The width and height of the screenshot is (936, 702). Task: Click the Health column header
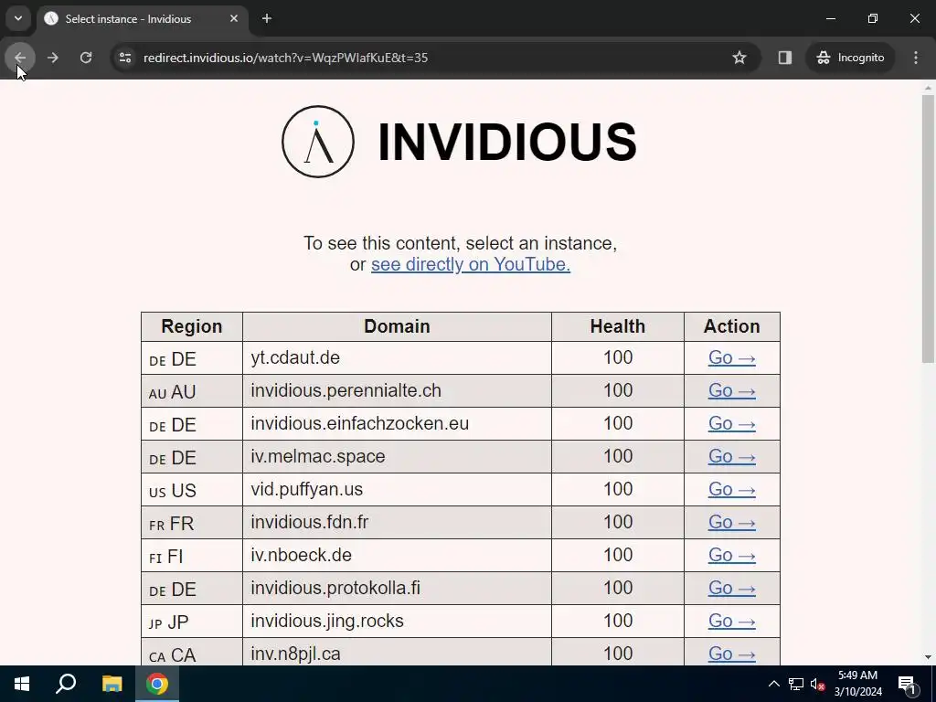(x=618, y=326)
